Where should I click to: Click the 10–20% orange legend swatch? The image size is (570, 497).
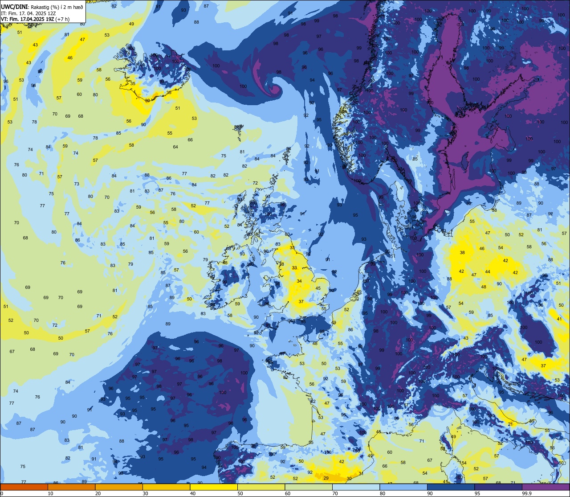71,487
